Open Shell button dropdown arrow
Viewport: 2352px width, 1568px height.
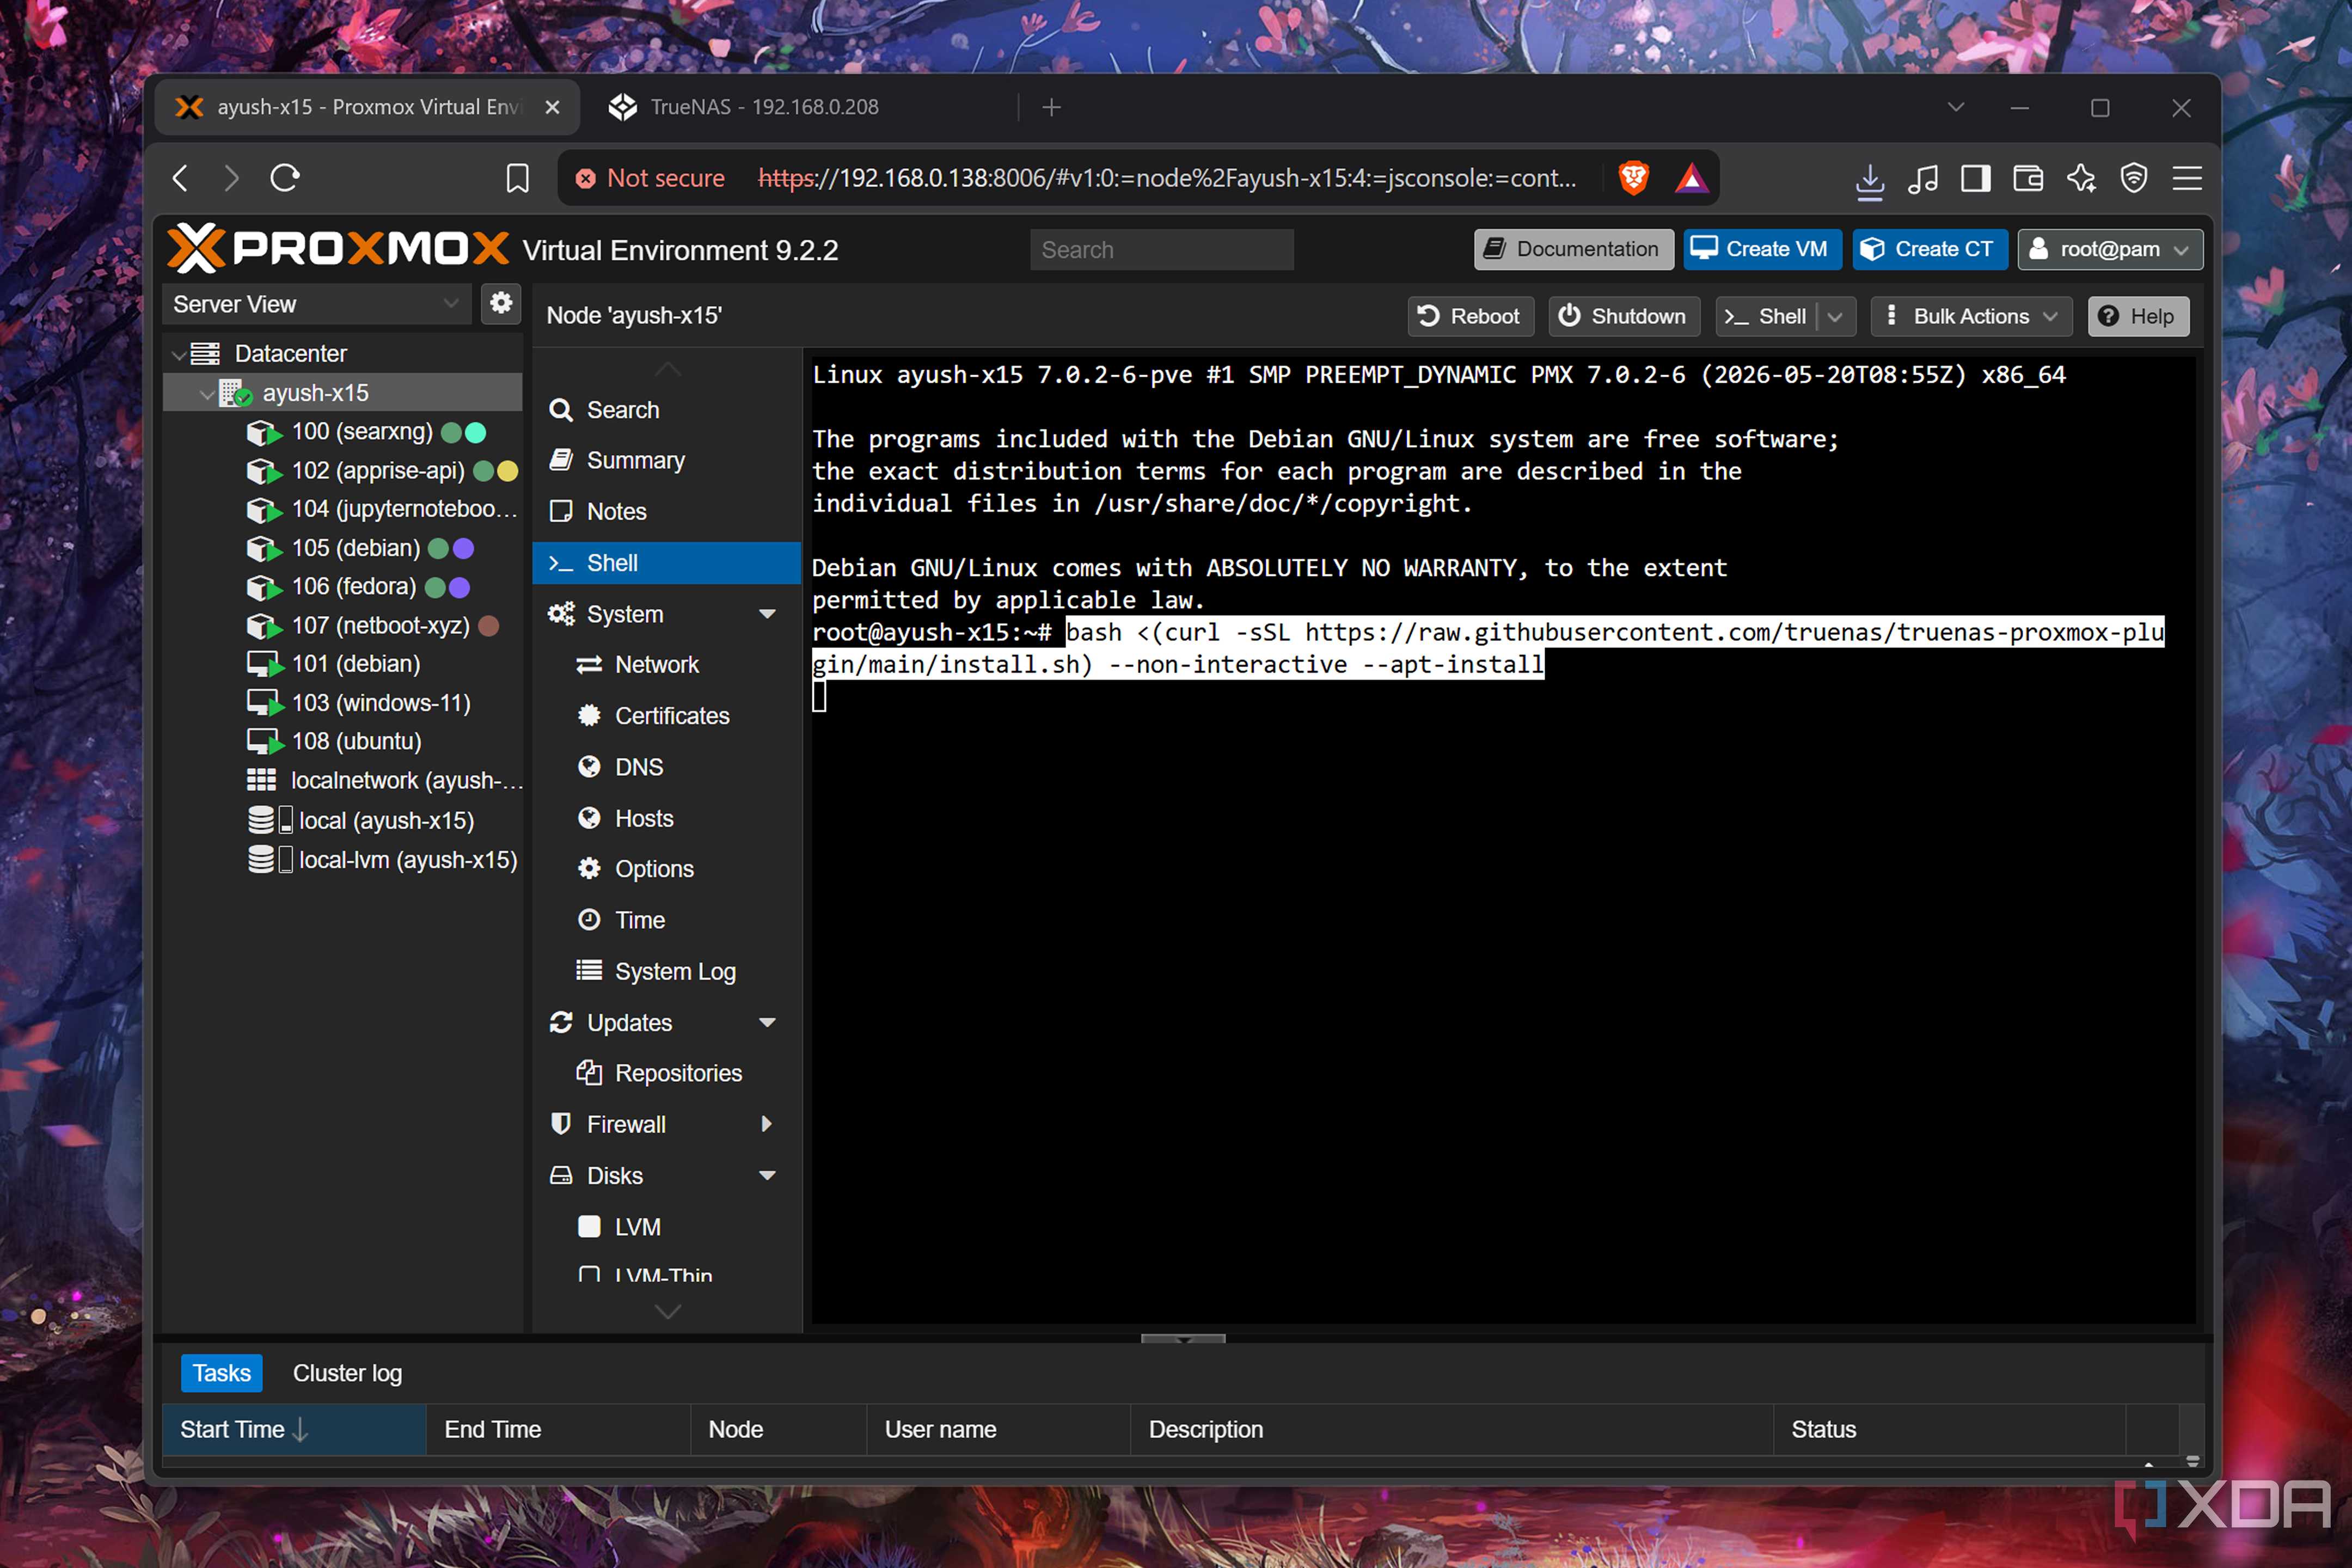(1835, 317)
